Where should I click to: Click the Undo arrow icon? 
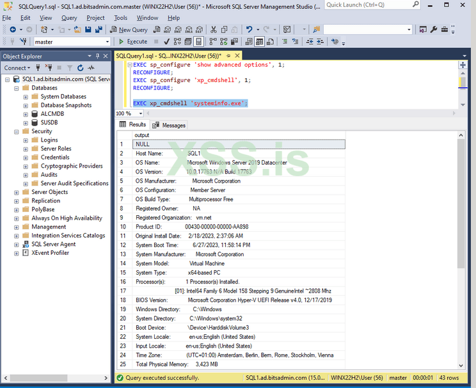click(x=249, y=29)
